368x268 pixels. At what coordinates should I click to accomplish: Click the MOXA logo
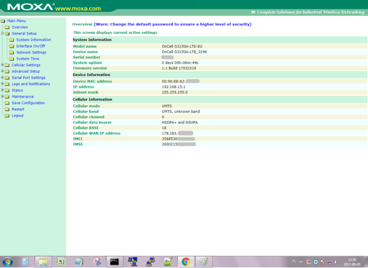point(30,7)
